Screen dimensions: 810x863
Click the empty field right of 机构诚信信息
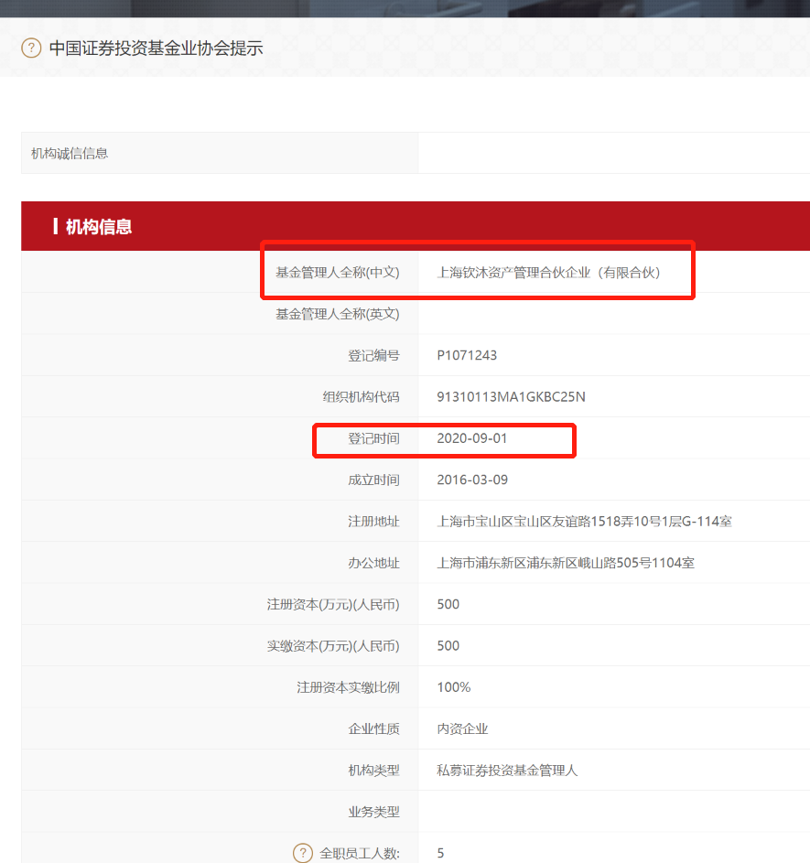click(613, 154)
